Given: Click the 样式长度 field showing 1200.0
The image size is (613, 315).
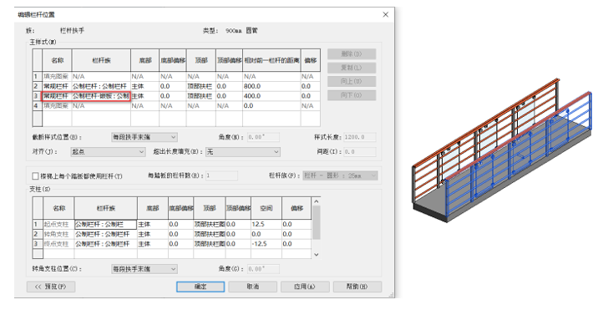Looking at the screenshot, I should pyautogui.click(x=360, y=137).
